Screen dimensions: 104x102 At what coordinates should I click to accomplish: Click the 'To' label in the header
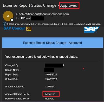tap(17, 18)
